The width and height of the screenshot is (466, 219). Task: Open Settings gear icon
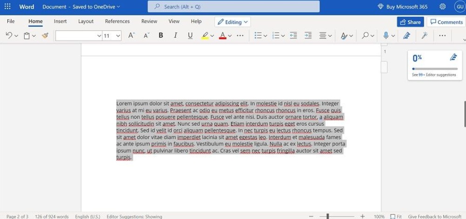443,6
